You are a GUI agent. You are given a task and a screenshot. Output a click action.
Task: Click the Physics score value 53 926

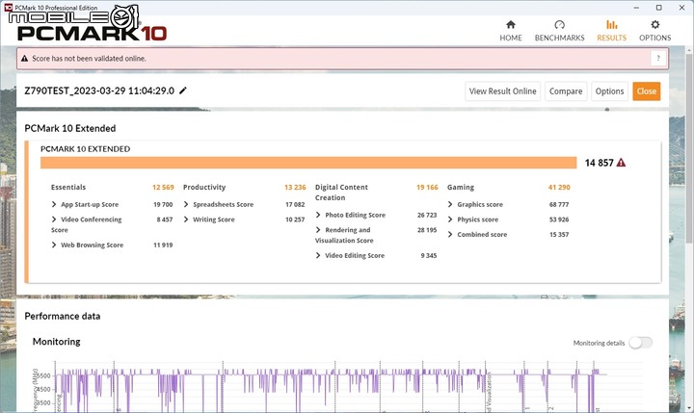[x=559, y=219]
